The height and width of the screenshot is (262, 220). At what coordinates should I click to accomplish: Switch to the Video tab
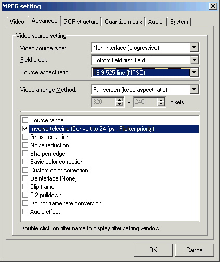(17, 22)
